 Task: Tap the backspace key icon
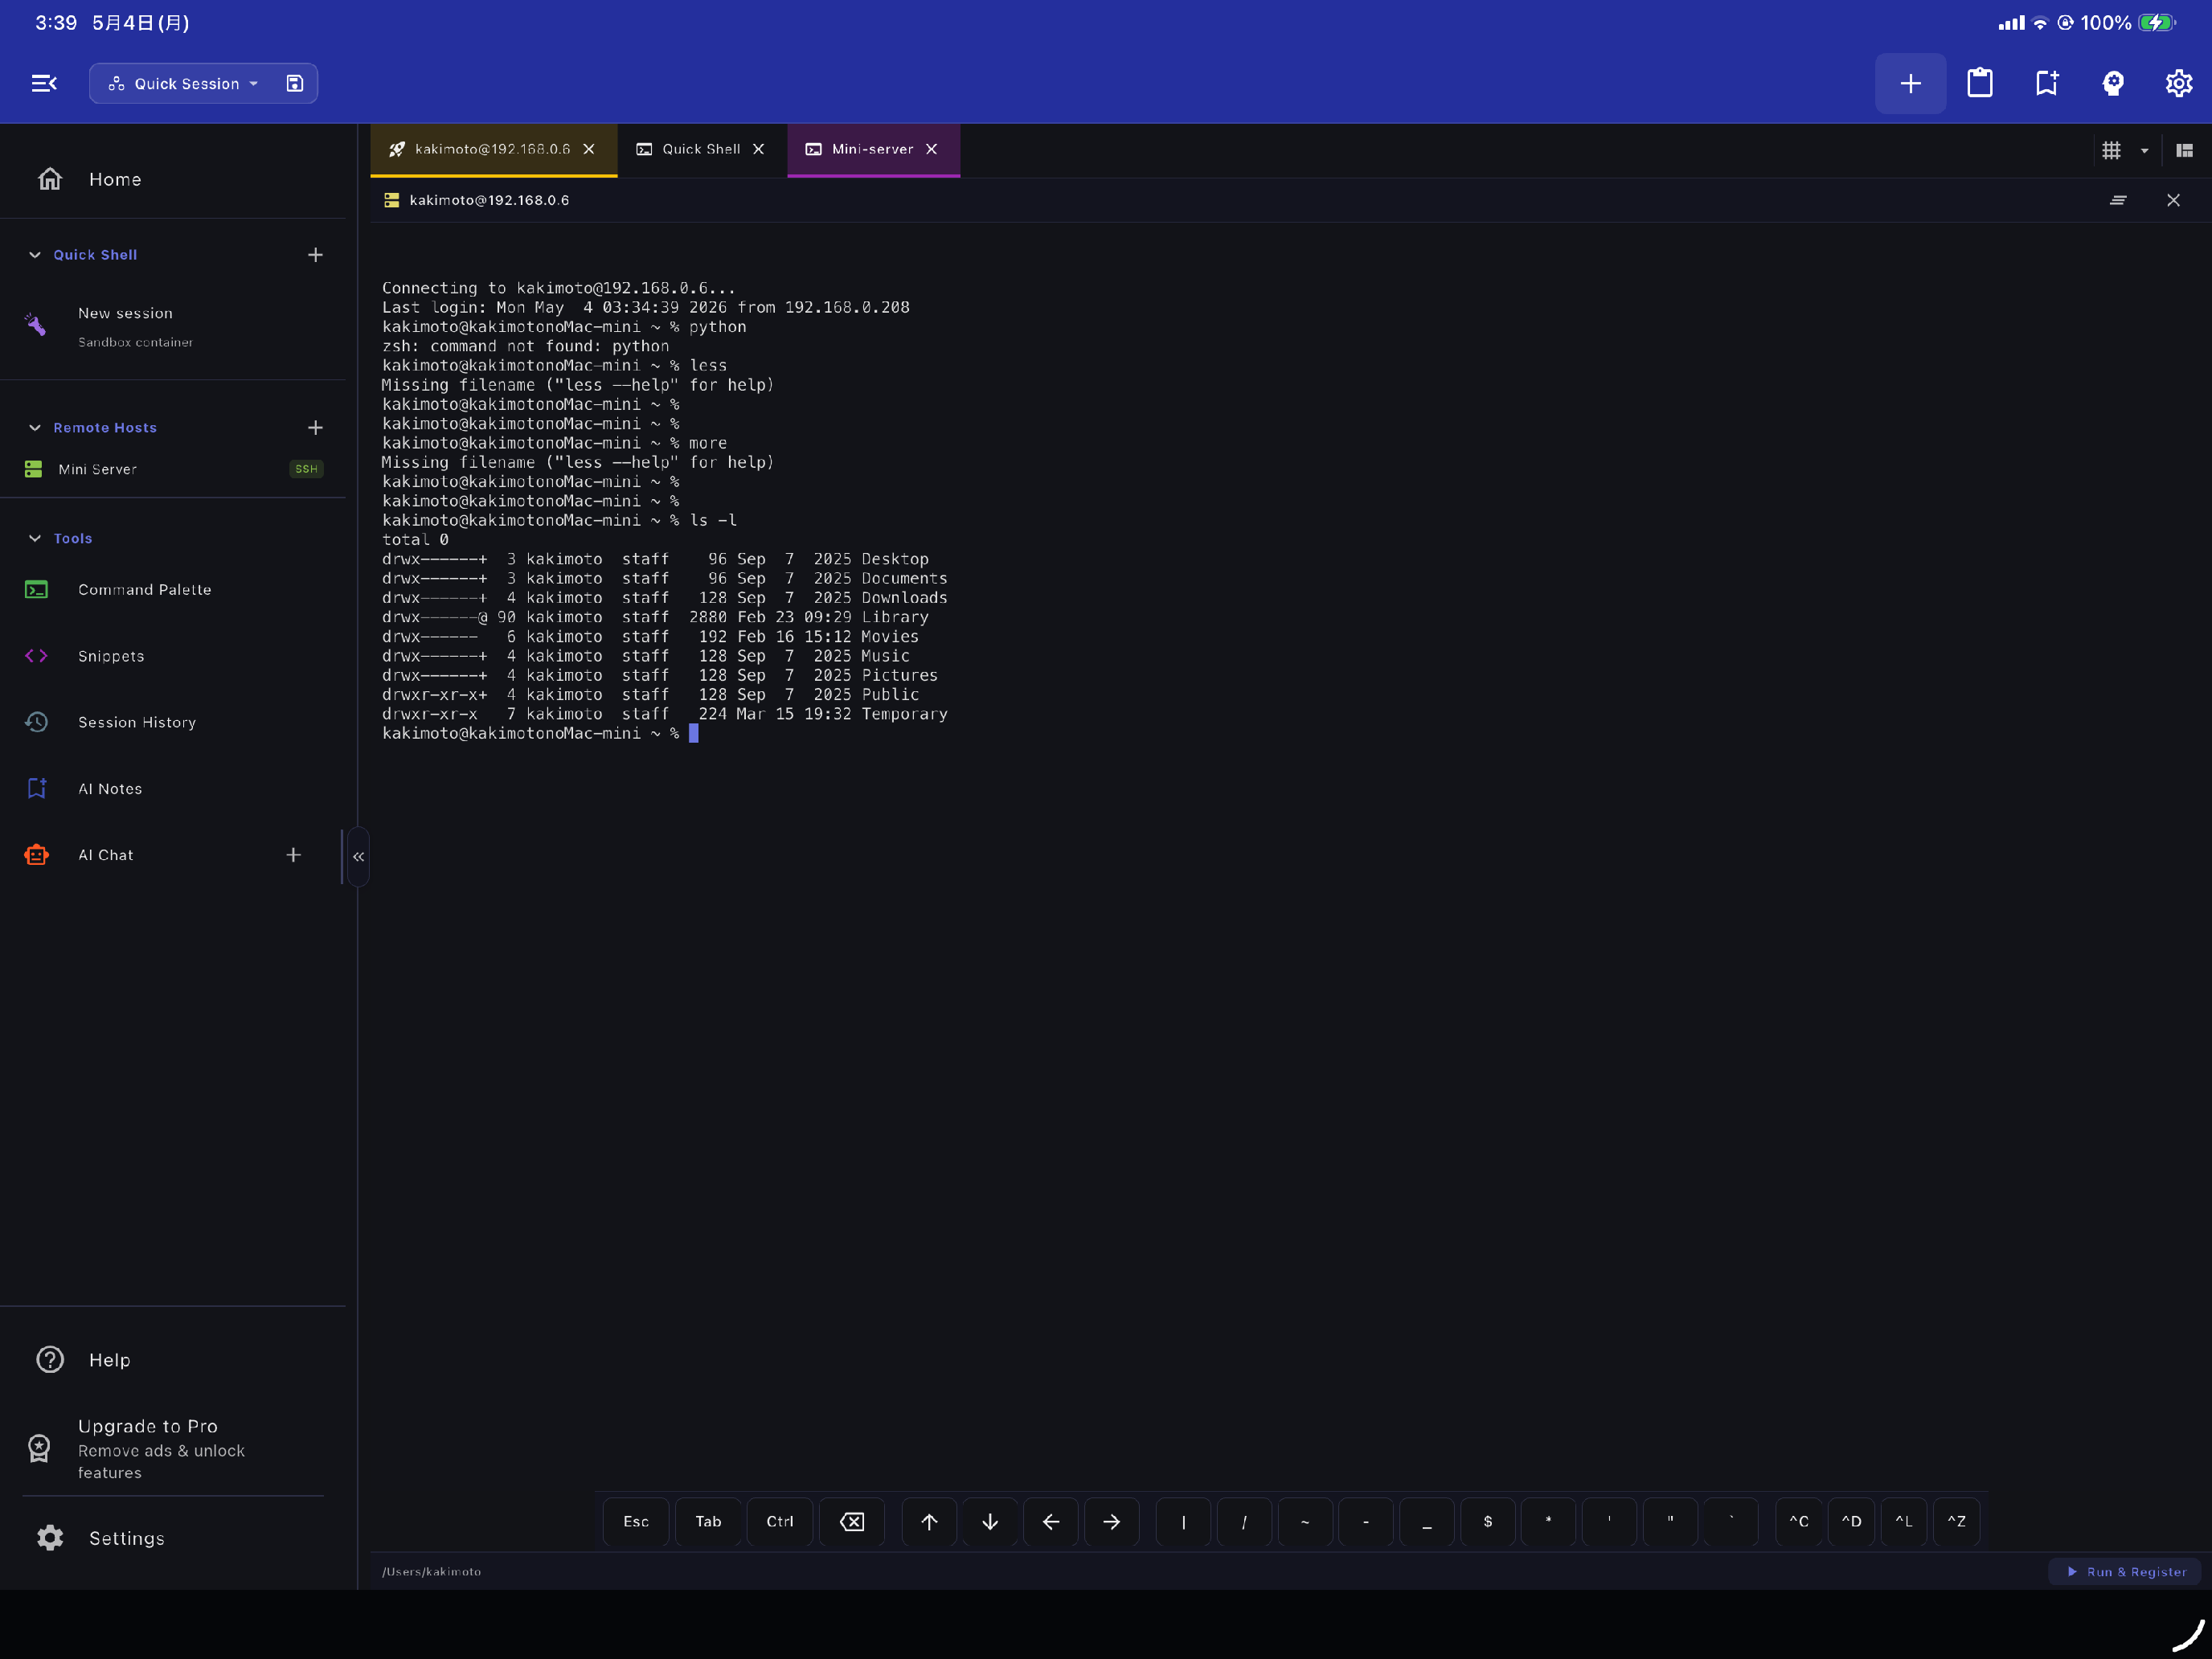click(852, 1522)
